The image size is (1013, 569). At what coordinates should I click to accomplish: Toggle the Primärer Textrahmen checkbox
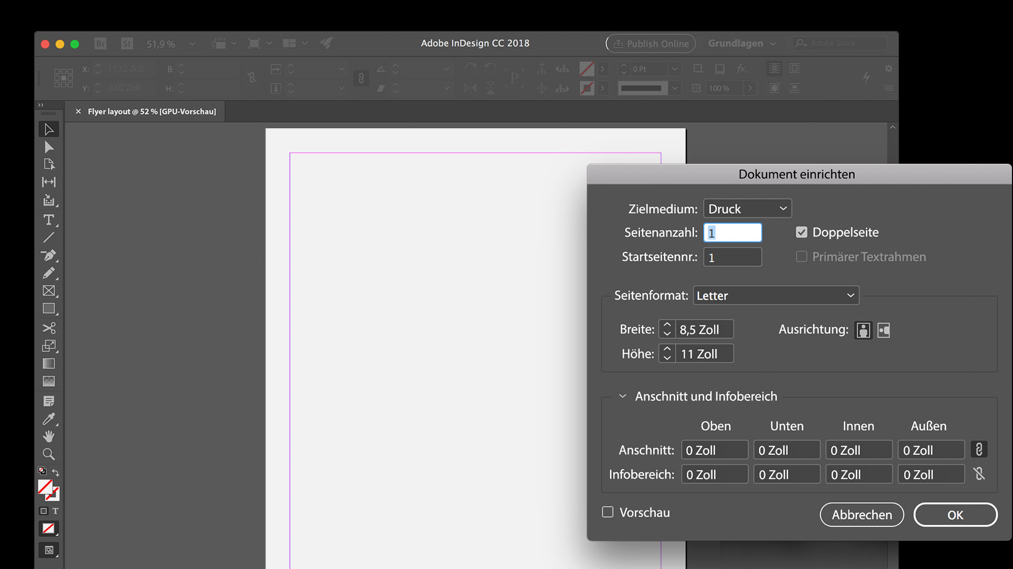(x=801, y=256)
